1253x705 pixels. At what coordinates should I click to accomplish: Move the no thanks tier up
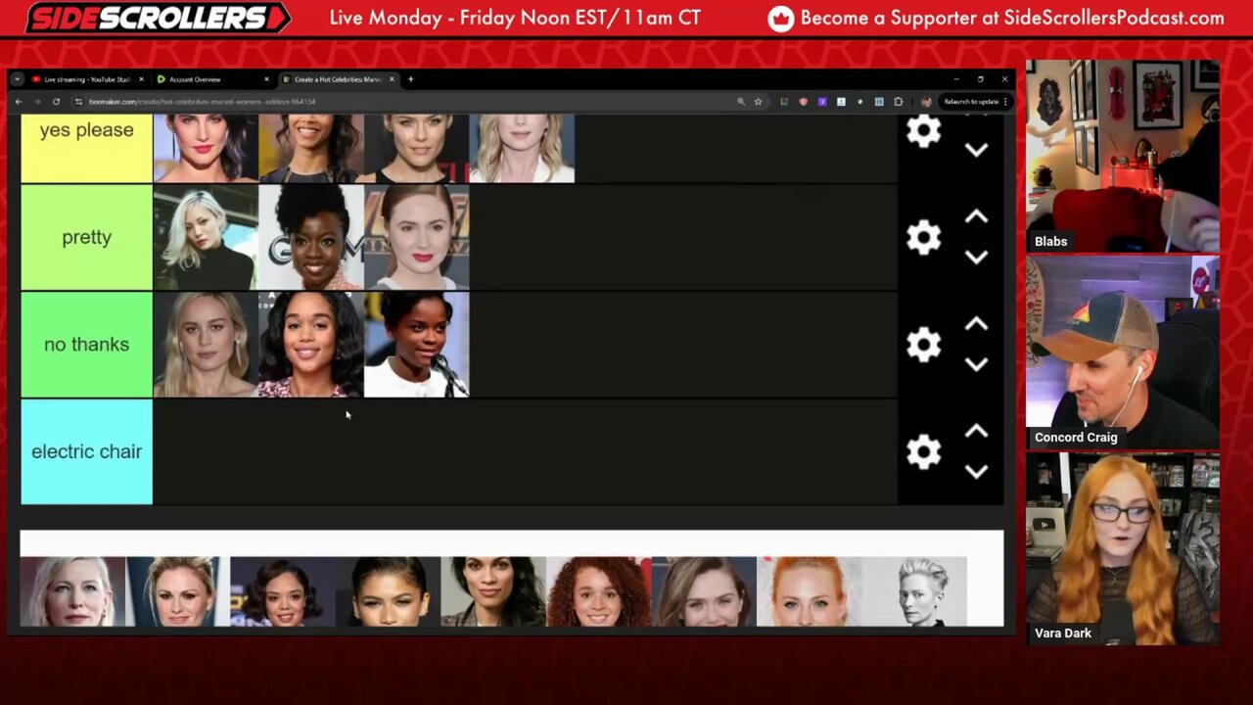tap(976, 324)
